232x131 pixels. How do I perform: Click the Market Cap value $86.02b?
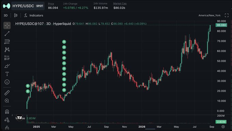119,8
